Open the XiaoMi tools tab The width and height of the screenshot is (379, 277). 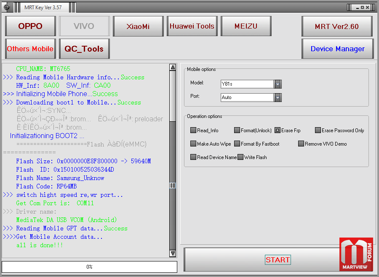click(x=138, y=26)
